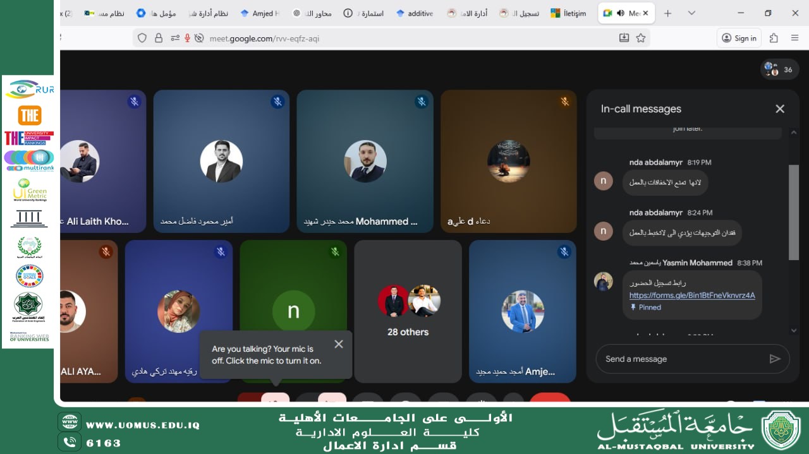Viewport: 809px width, 454px height.
Task: Send the chat message with arrow icon
Action: pyautogui.click(x=775, y=359)
